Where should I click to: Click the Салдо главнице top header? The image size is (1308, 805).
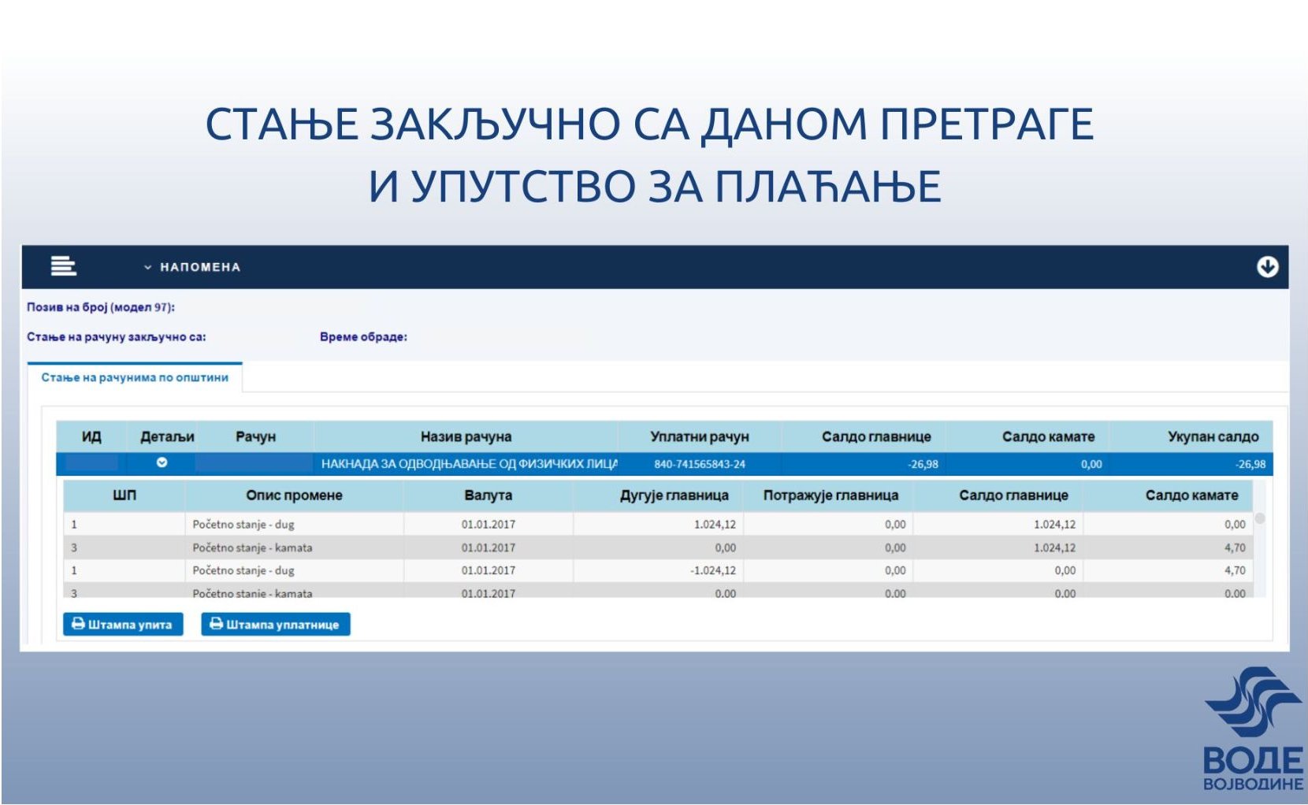pos(875,436)
